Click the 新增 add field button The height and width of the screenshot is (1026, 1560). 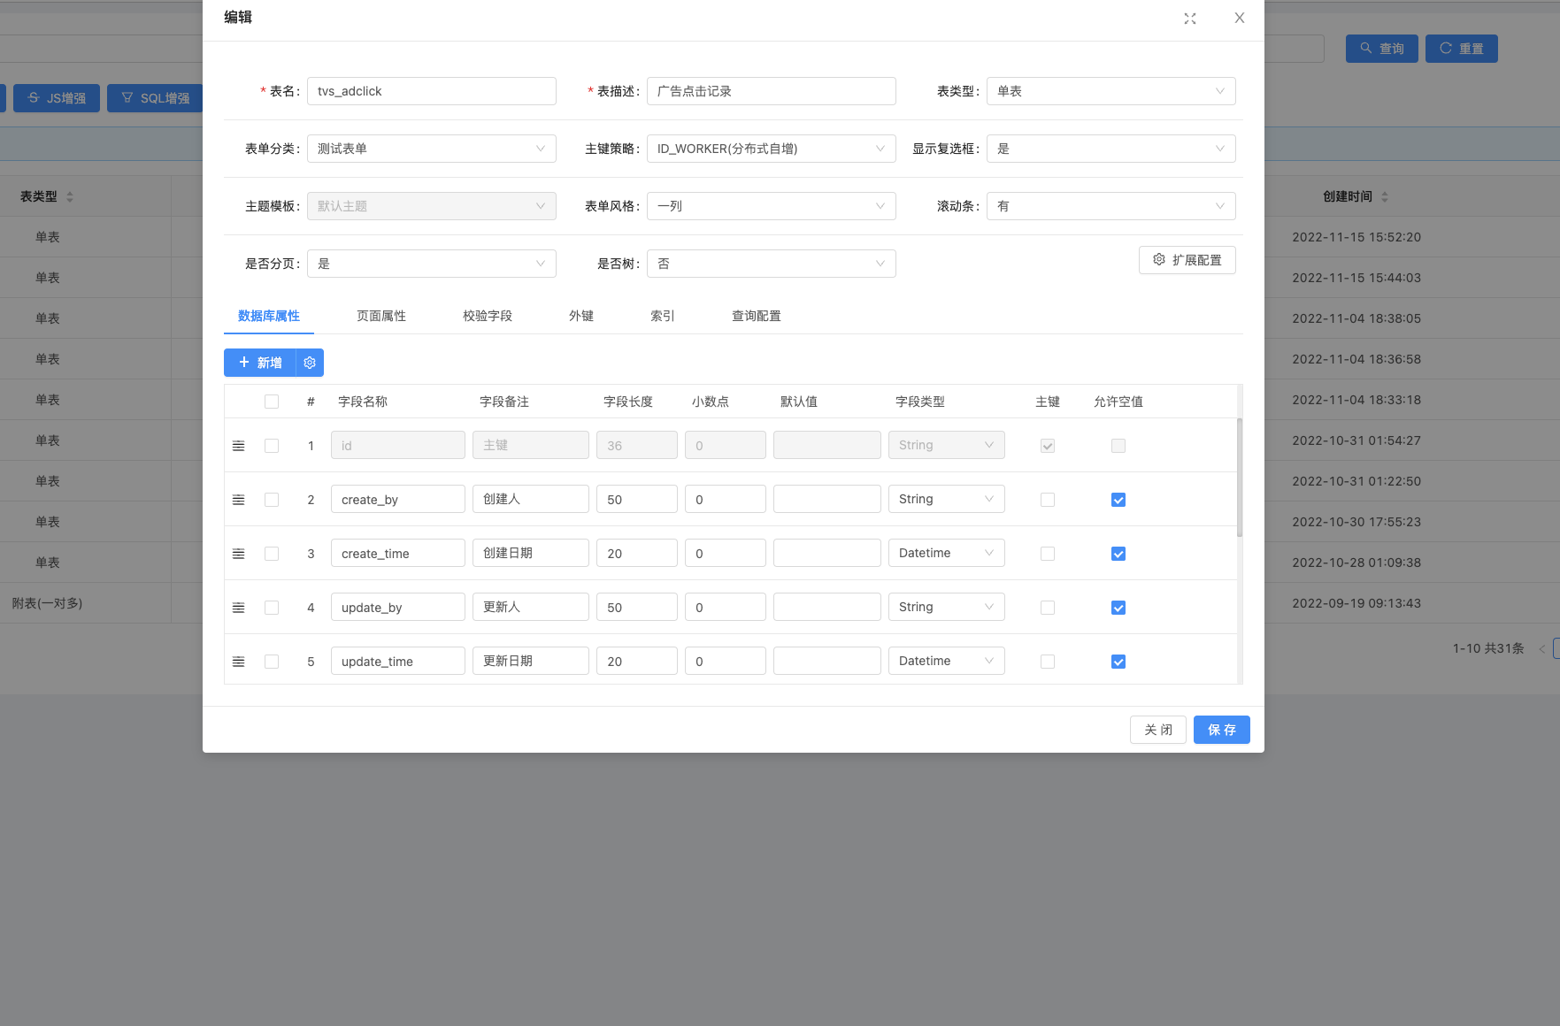pyautogui.click(x=260, y=363)
